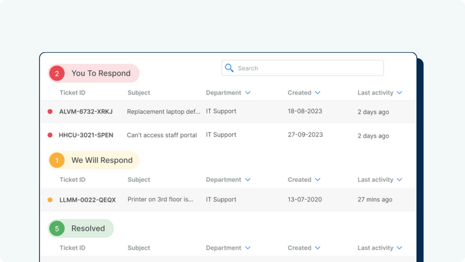Select the Resolved section label

(88, 229)
